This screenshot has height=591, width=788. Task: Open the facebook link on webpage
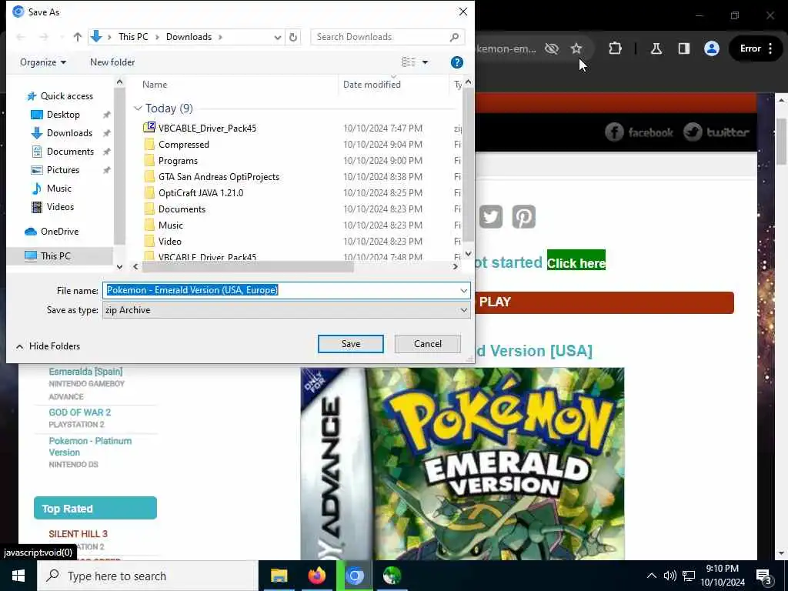639,132
